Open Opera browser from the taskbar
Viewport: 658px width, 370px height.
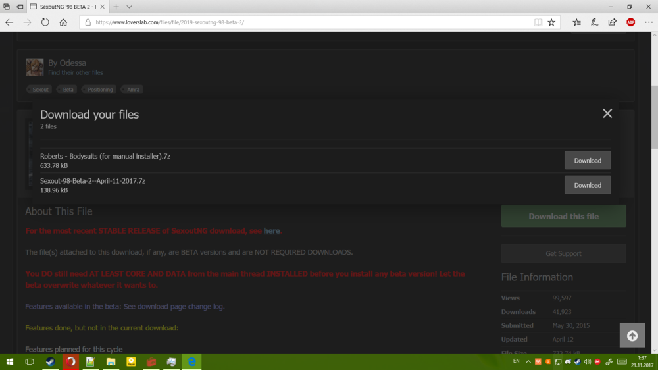coord(70,361)
